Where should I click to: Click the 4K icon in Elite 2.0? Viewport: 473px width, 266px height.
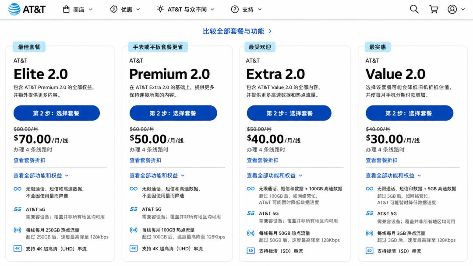coord(18,248)
